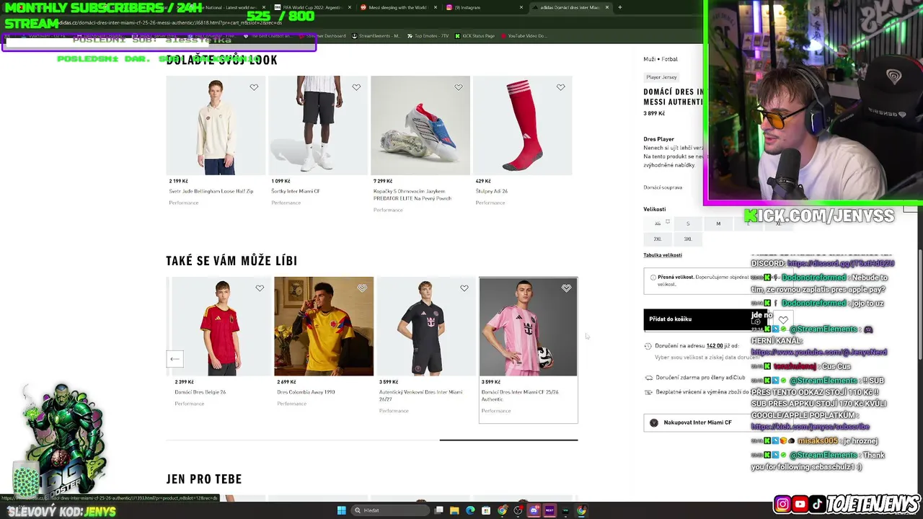Screen dimensions: 923x519
Task: Click the Muži • Fotbal breadcrumb
Action: click(x=661, y=59)
